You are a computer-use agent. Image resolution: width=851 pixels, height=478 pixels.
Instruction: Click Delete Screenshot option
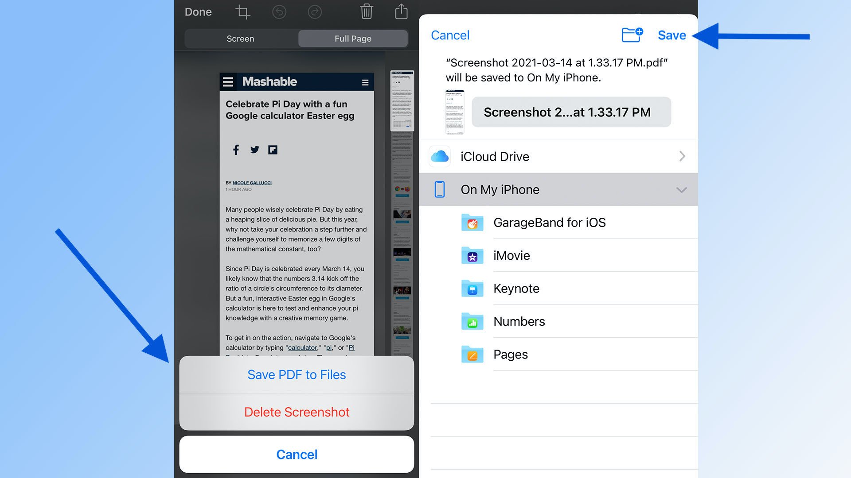pos(297,412)
